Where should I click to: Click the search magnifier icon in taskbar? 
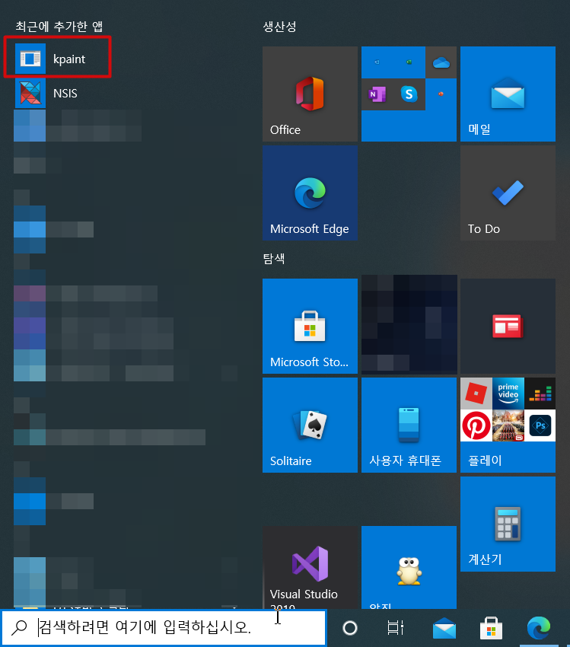pyautogui.click(x=18, y=628)
